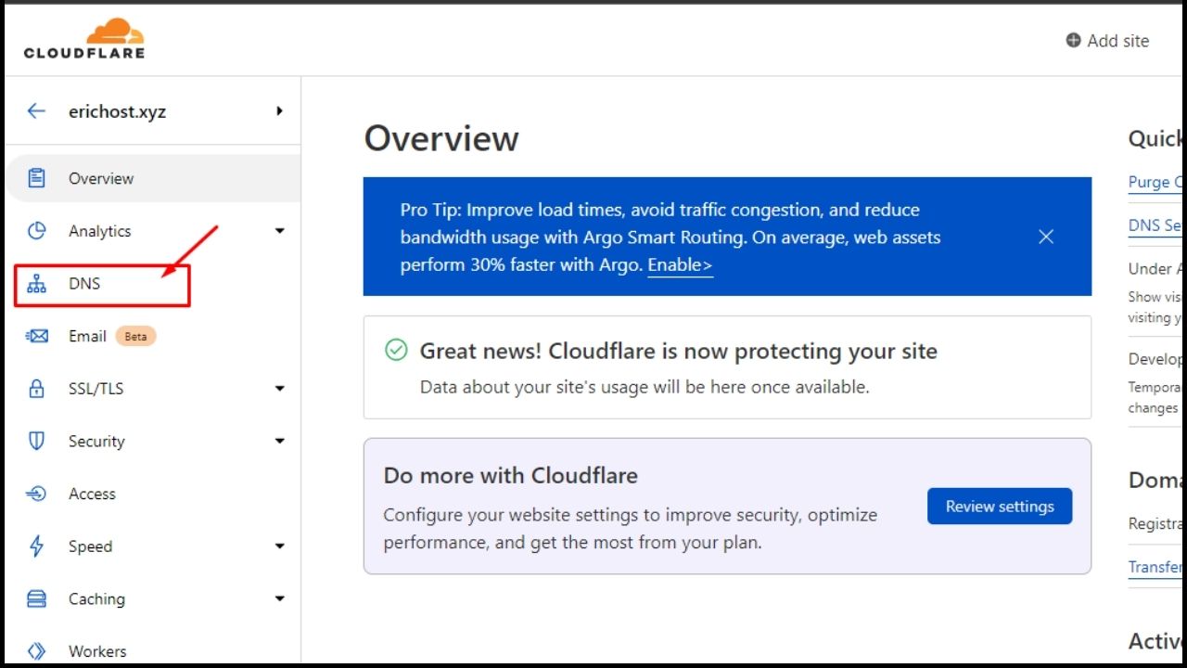Click the Add site option
Image resolution: width=1187 pixels, height=668 pixels.
point(1107,41)
